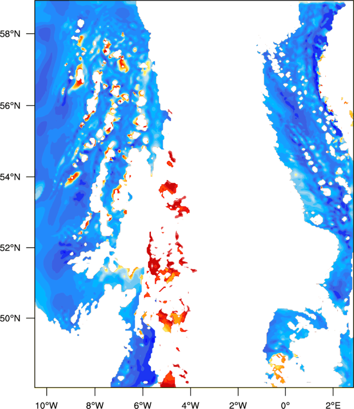Click the 52°N latitude label
The height and width of the screenshot is (409, 354).
click(10, 248)
